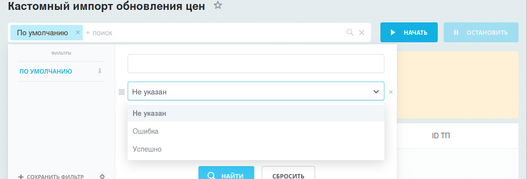Open filter settings gear icon
Screen dimensions: 527x179
click(103, 177)
